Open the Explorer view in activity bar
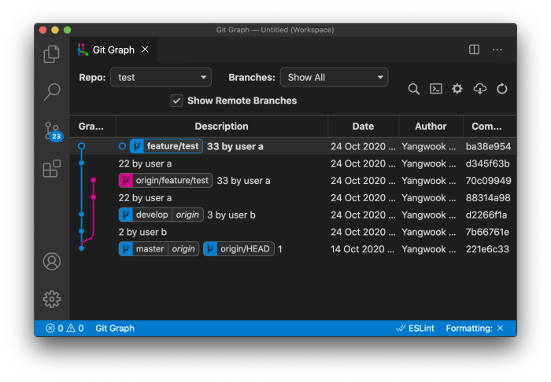This screenshot has width=551, height=382. (52, 54)
